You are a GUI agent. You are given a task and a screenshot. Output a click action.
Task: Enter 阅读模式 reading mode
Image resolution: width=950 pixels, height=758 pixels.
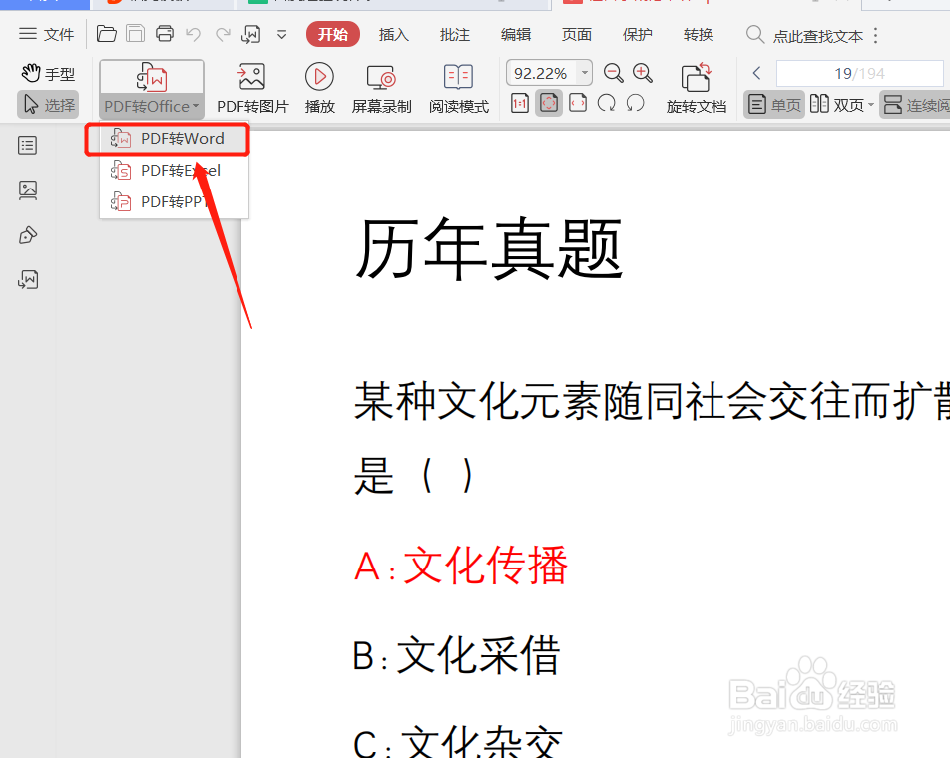point(458,87)
